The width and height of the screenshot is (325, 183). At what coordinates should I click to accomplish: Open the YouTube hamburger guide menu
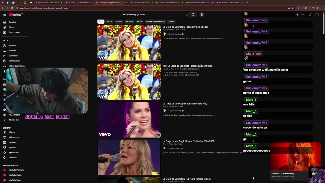point(5,15)
